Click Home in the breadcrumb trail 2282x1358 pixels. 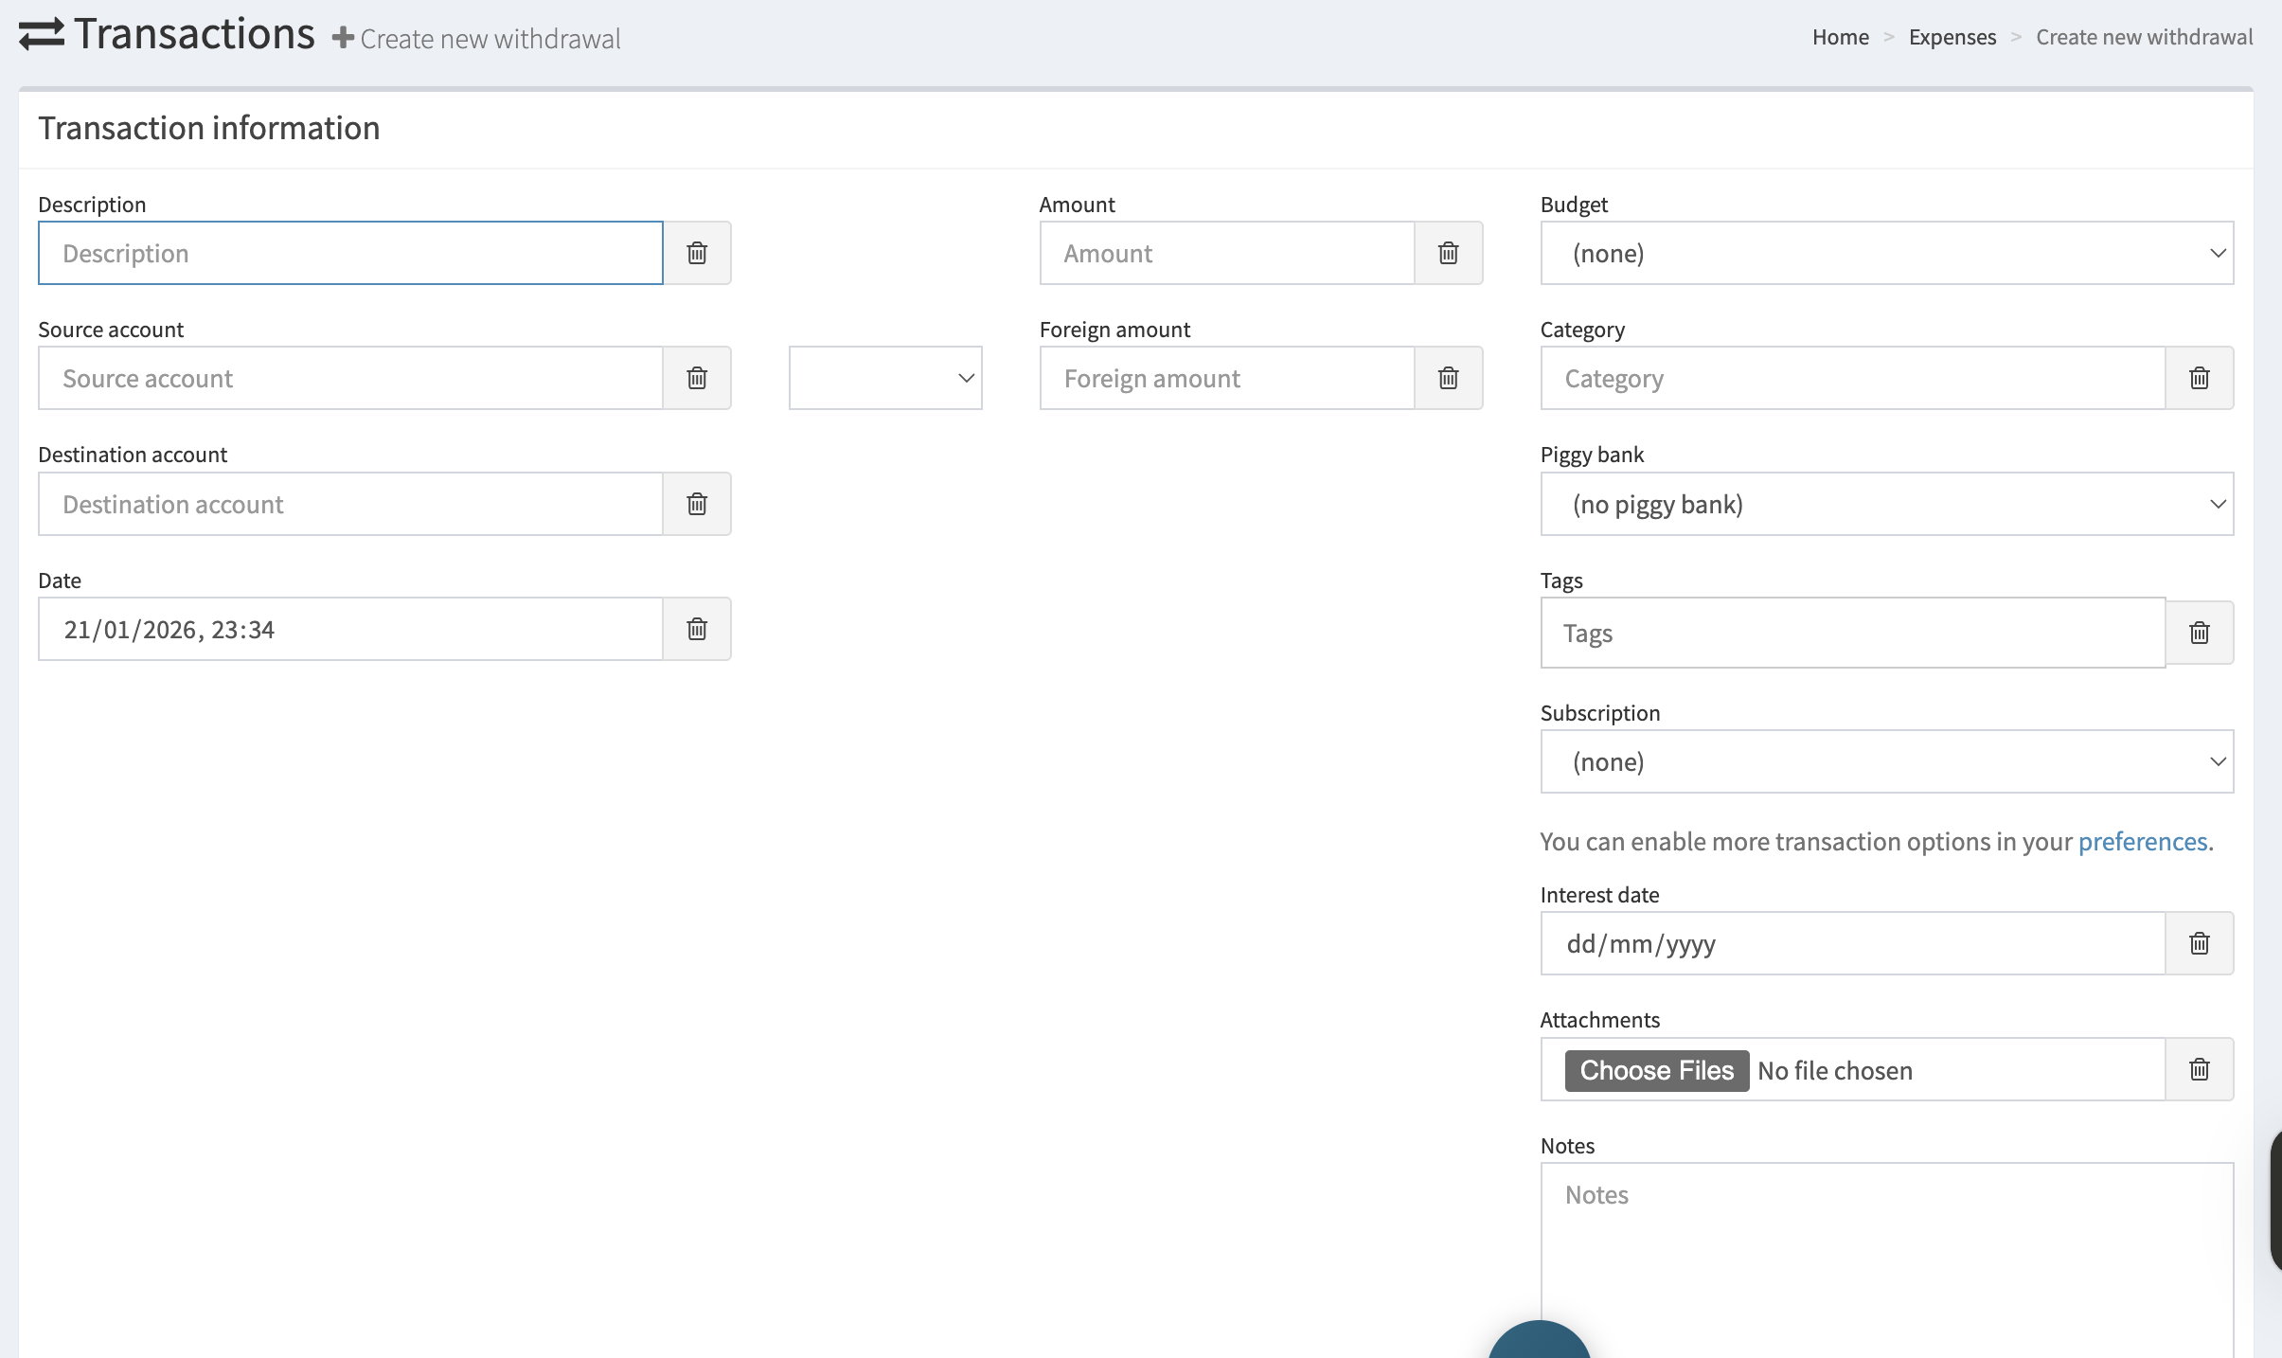tap(1839, 37)
